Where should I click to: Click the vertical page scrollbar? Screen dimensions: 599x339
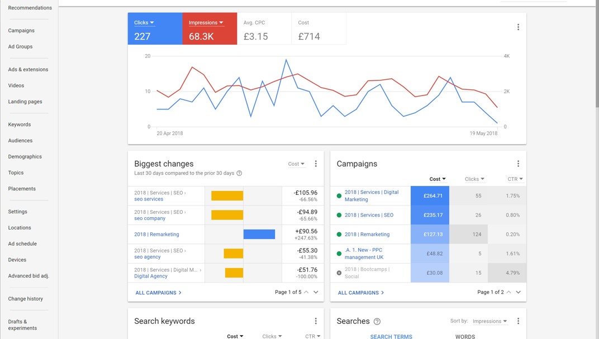pyautogui.click(x=597, y=54)
